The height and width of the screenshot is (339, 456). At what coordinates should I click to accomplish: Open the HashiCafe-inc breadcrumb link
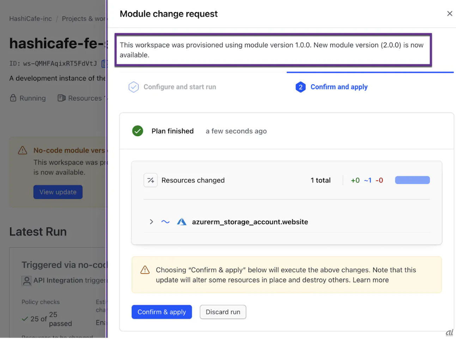[30, 19]
